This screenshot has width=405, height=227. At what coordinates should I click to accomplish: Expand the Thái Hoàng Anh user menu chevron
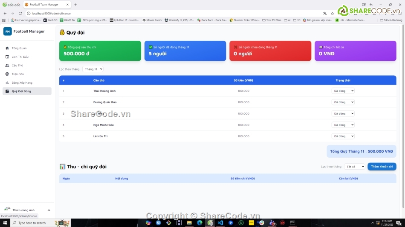tap(49, 210)
